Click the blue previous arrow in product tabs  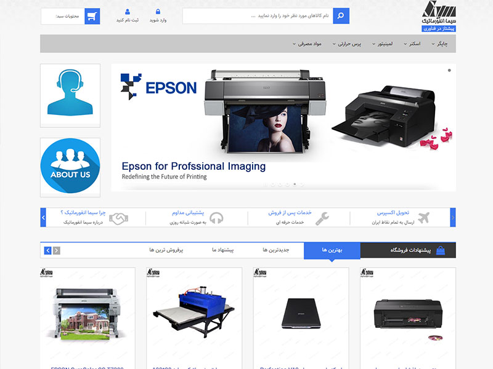(x=48, y=250)
